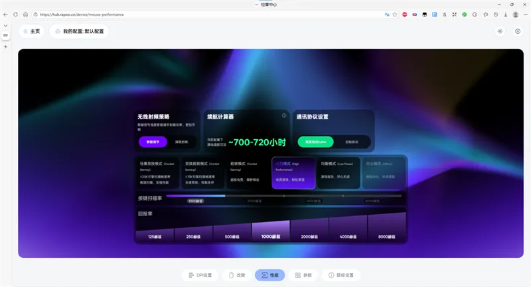This screenshot has height=287, width=531.
Task: Go to the 鼠标设置 tab
Action: click(x=341, y=275)
